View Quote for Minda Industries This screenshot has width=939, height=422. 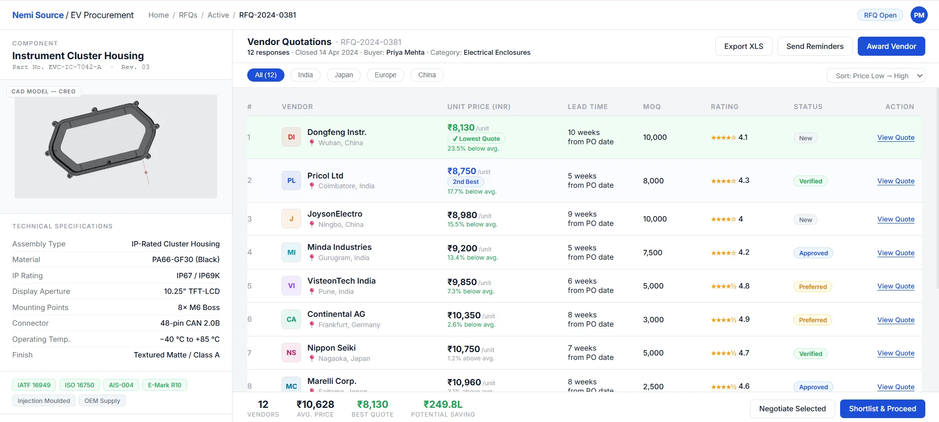pyautogui.click(x=895, y=253)
